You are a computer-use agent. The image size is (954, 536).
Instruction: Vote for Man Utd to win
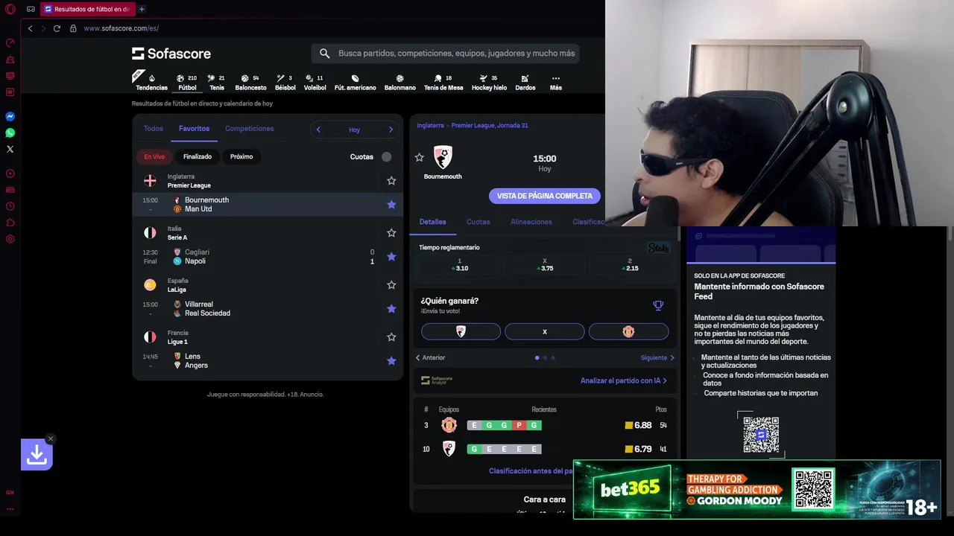tap(628, 332)
